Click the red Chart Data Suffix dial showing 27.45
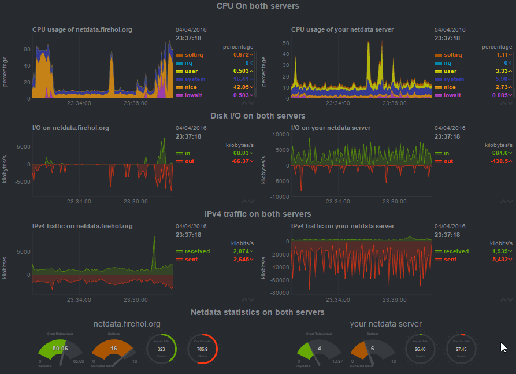516x374 pixels. point(462,349)
